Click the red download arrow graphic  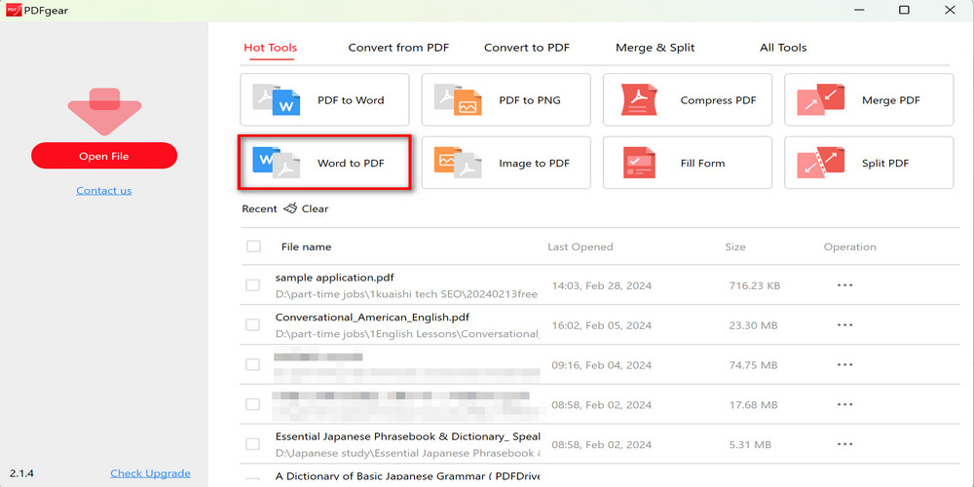[x=104, y=112]
